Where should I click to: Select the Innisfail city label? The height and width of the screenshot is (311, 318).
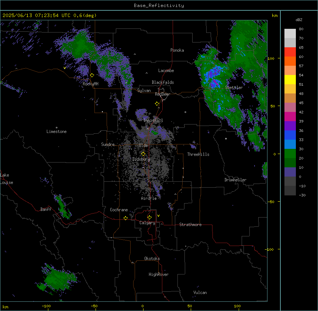[x=153, y=120]
